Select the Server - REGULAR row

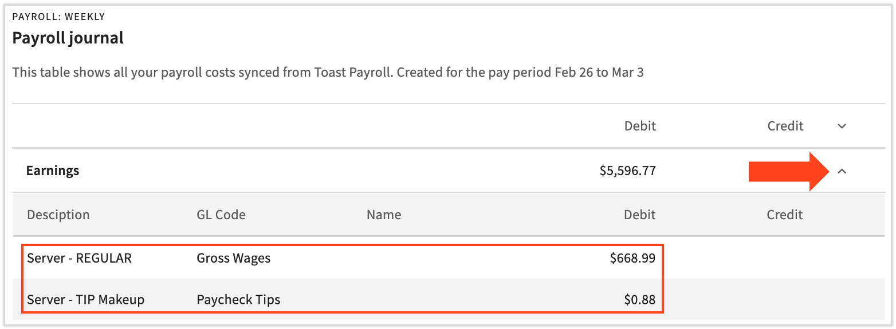click(80, 258)
